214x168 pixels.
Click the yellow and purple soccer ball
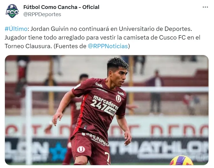(181, 160)
